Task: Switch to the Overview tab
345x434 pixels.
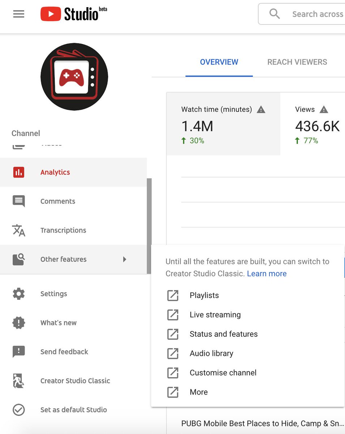Action: tap(219, 62)
